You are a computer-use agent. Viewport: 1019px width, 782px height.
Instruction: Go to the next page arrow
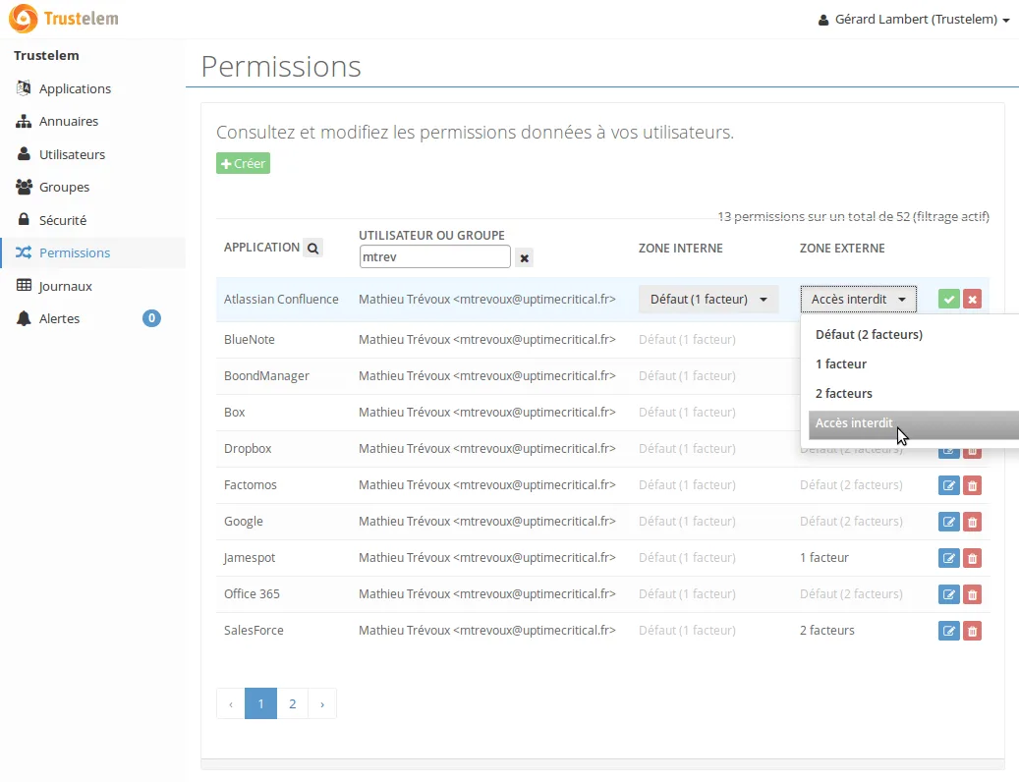pos(322,703)
